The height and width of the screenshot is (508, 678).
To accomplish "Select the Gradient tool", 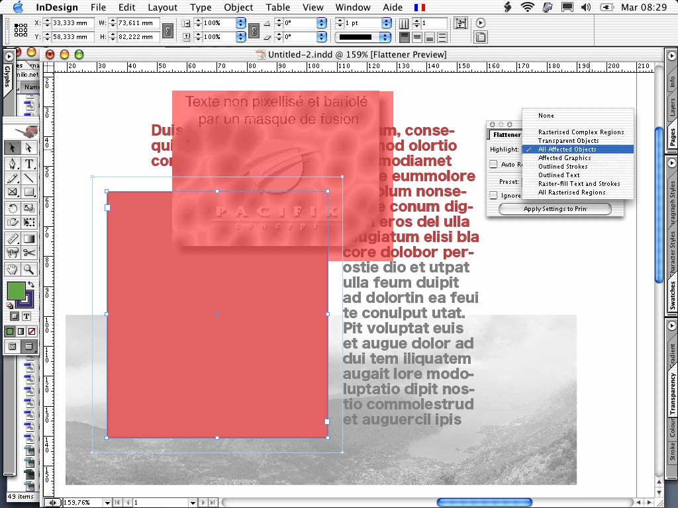I will point(28,238).
